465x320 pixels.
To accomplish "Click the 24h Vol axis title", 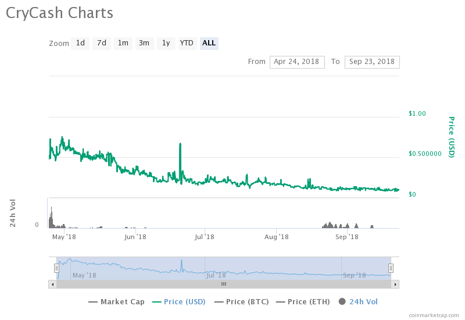I will pos(12,213).
